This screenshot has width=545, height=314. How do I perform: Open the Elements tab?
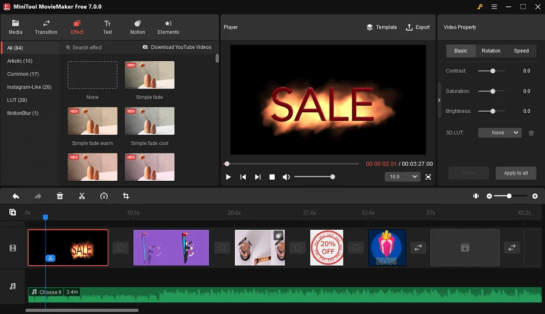(x=168, y=27)
